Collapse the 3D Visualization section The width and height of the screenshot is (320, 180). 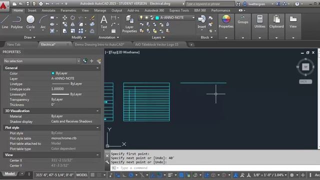(x=97, y=111)
